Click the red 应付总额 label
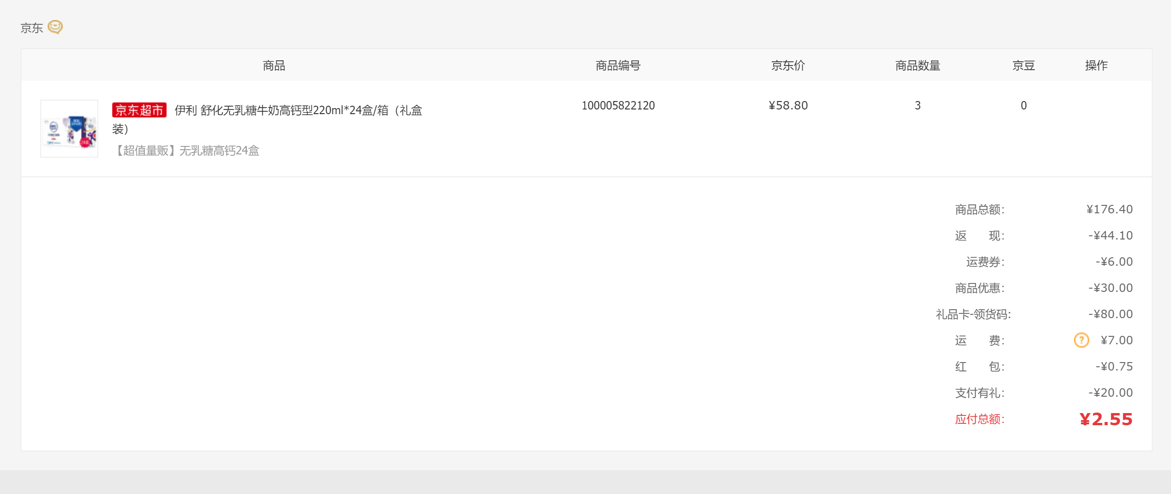 [x=980, y=419]
